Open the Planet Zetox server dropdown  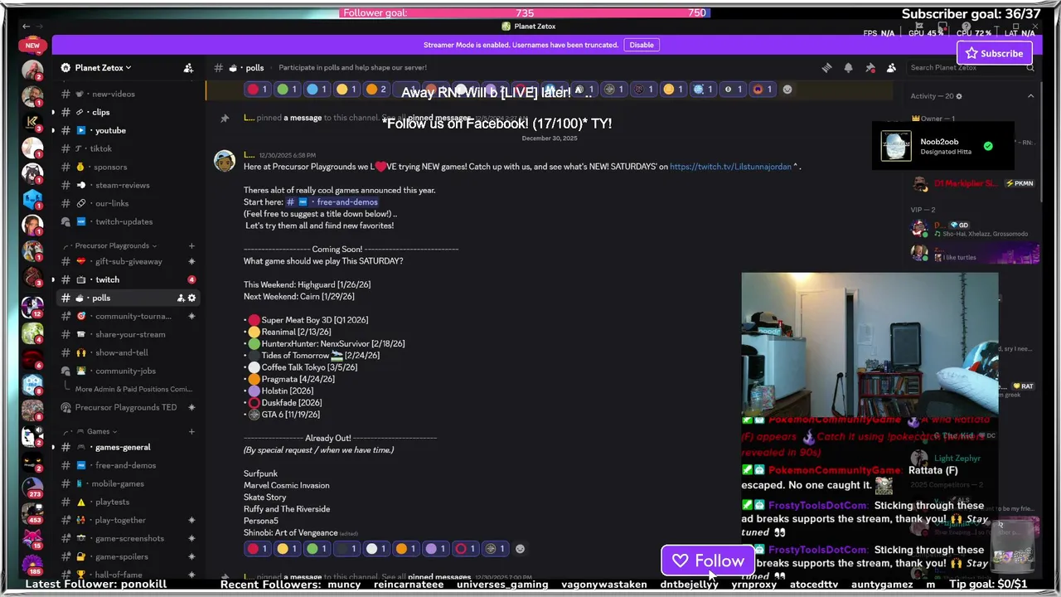pyautogui.click(x=104, y=68)
